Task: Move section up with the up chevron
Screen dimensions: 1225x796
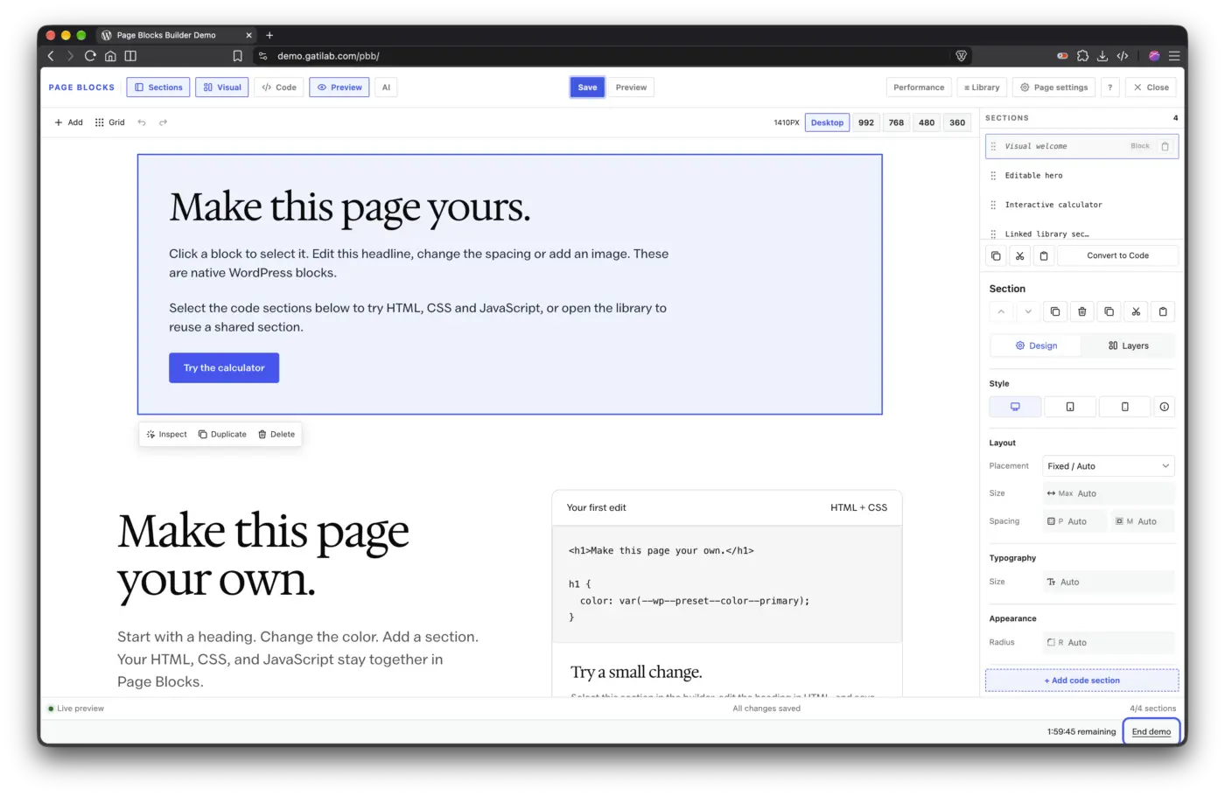Action: [x=1001, y=311]
